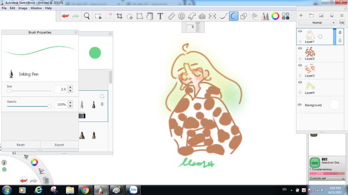The width and height of the screenshot is (348, 195).
Task: Click the Layer1 reorder handle arrows
Action: [340, 33]
